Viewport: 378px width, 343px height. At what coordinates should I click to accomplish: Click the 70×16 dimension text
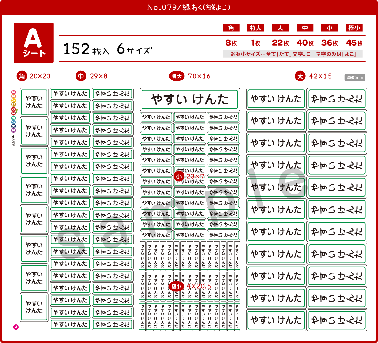tap(199, 76)
